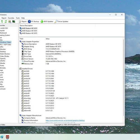The image size is (140, 140).
Task: Open the Favorites menu
Action: pyautogui.click(x=11, y=18)
